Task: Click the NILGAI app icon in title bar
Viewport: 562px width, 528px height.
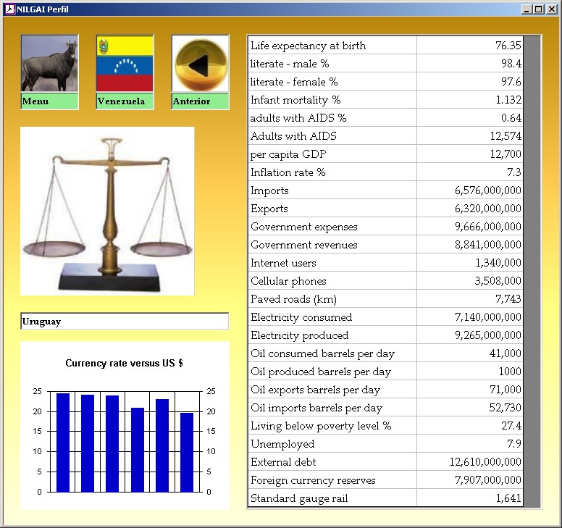Action: pyautogui.click(x=9, y=9)
